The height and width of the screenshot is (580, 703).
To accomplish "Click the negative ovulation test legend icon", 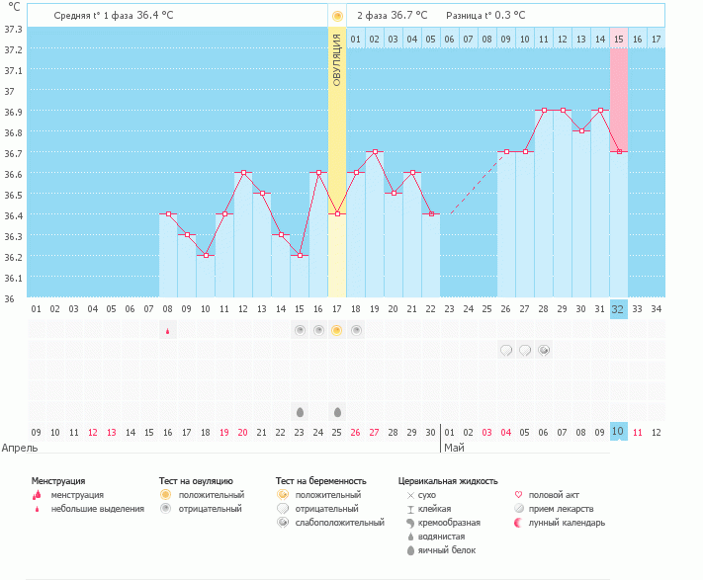I will (165, 509).
